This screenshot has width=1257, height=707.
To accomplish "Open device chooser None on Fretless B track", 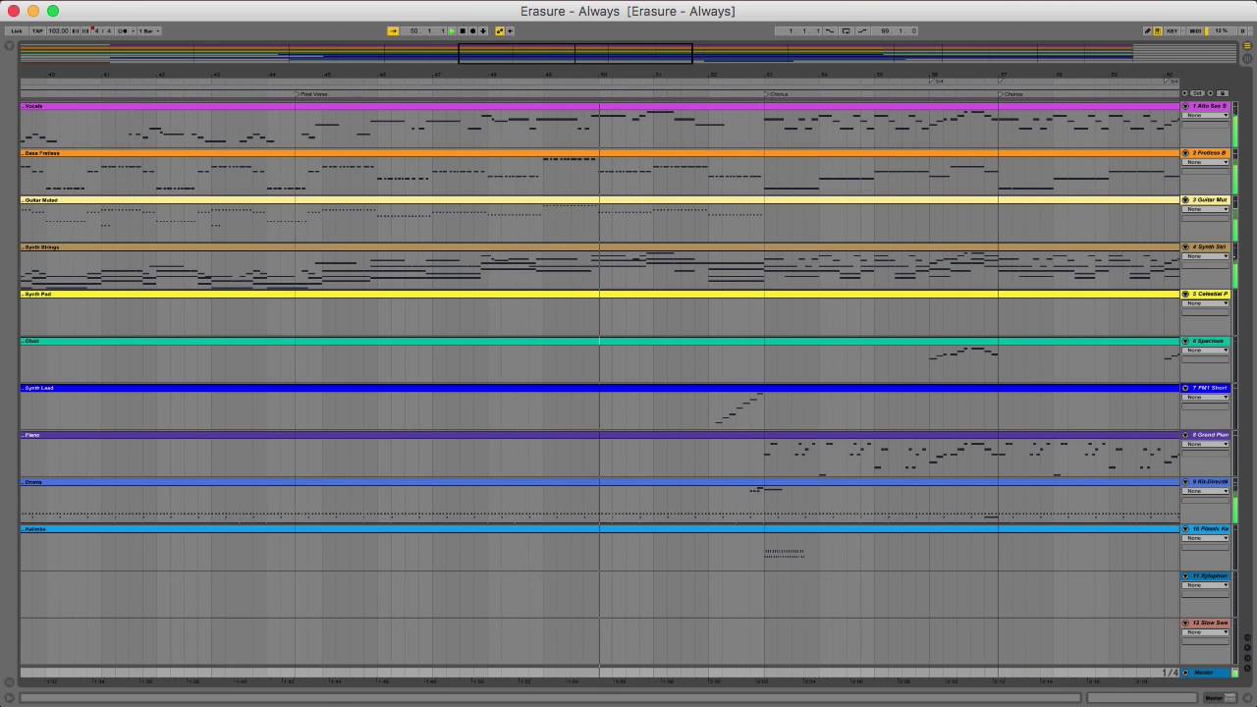I will coord(1205,162).
